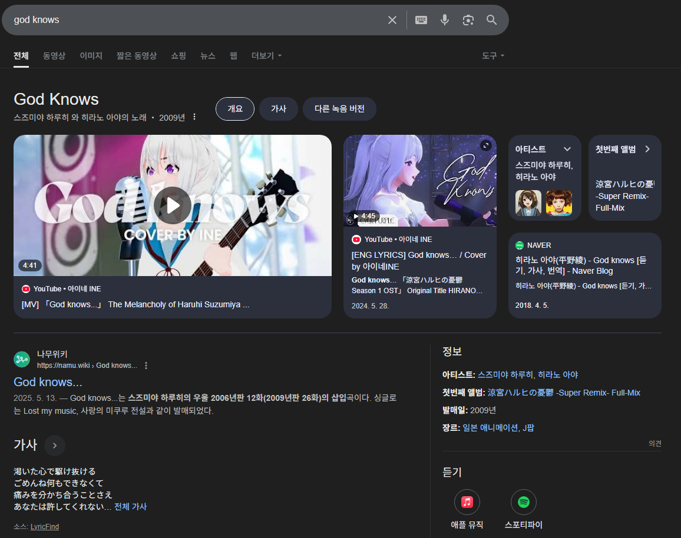Open more options for the namu.wiki result
Image resolution: width=681 pixels, height=538 pixels.
click(146, 366)
